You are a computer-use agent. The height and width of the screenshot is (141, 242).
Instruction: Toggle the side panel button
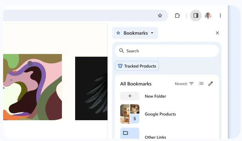click(196, 15)
